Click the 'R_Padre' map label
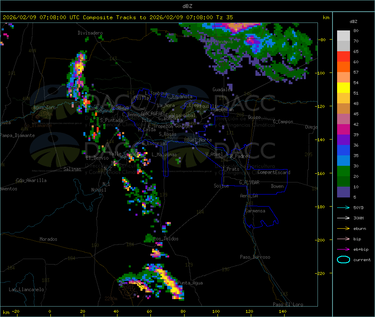Viewport: 375px width, 317px height. click(x=239, y=156)
